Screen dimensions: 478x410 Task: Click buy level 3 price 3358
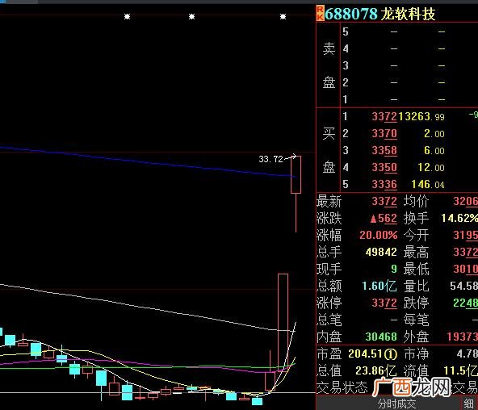(384, 150)
